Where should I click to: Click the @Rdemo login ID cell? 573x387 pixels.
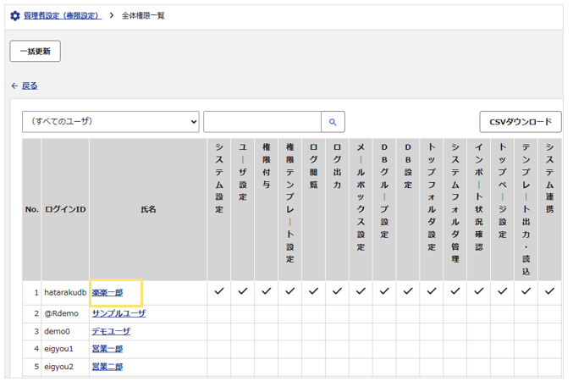pyautogui.click(x=65, y=313)
